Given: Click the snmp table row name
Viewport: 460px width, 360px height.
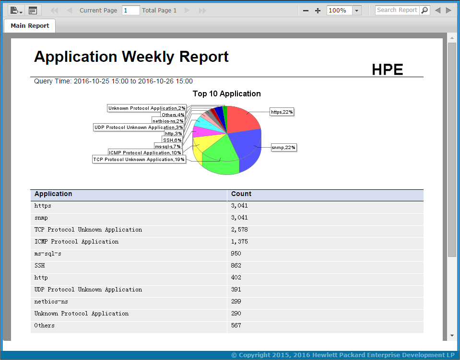Looking at the screenshot, I should [41, 218].
